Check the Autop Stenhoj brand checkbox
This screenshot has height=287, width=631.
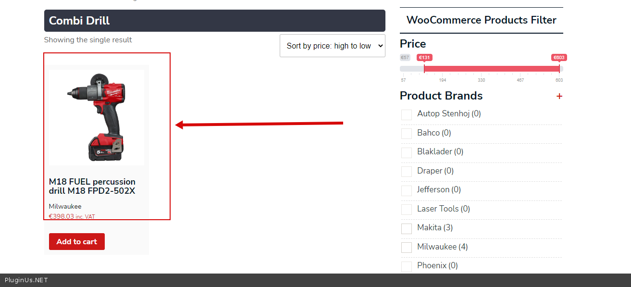[407, 114]
